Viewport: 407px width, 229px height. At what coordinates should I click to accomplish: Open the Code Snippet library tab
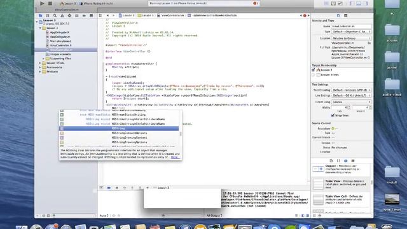click(338, 161)
